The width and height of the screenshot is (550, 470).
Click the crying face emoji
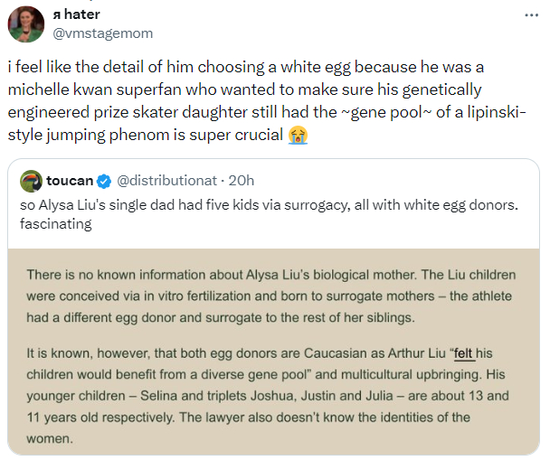[297, 135]
